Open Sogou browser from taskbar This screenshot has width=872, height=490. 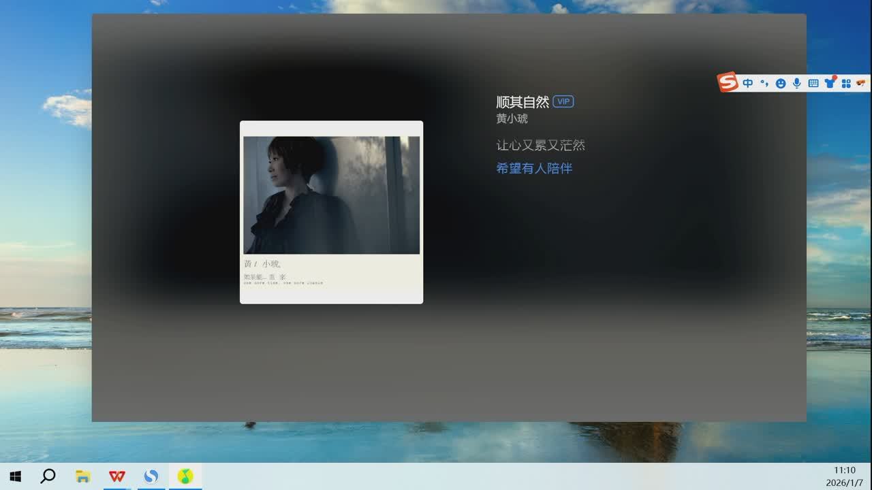click(x=151, y=476)
